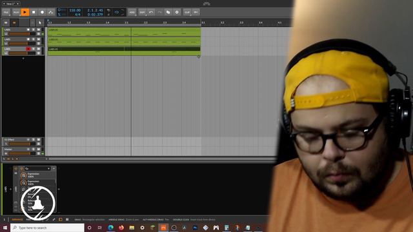Toggle automation write button in the transport

click(51, 12)
